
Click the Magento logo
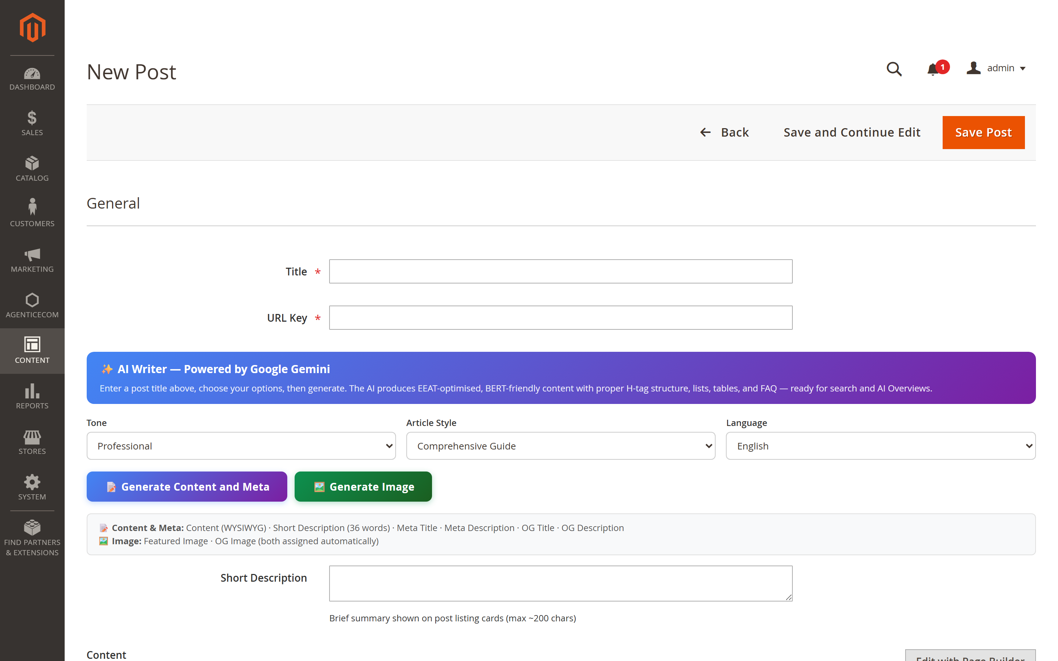tap(32, 27)
